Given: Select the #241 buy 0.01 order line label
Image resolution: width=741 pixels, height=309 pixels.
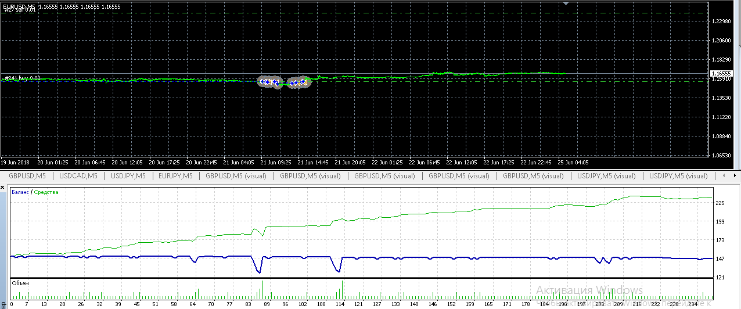Looking at the screenshot, I should [23, 78].
